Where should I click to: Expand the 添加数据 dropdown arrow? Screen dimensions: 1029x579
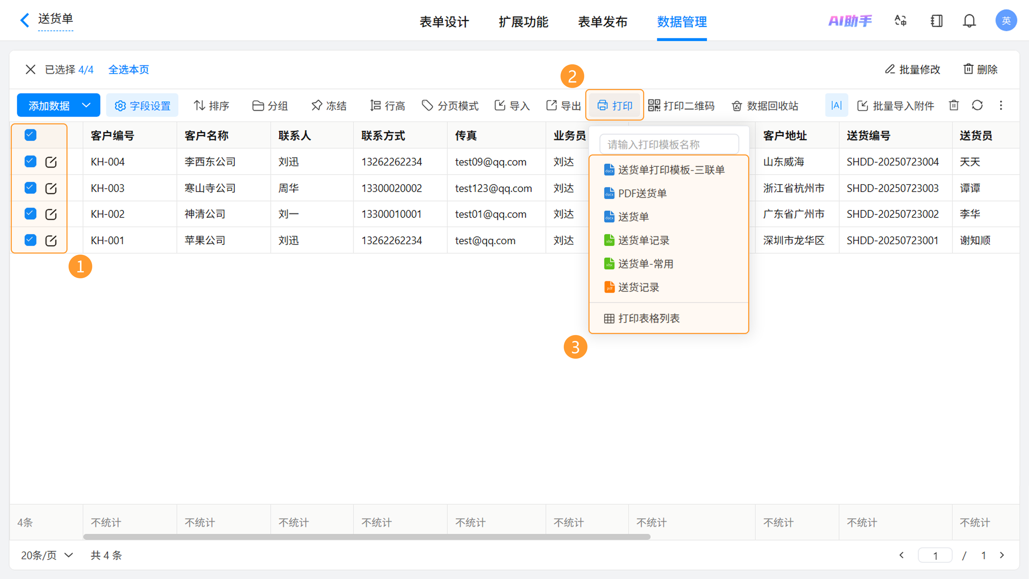tap(86, 106)
